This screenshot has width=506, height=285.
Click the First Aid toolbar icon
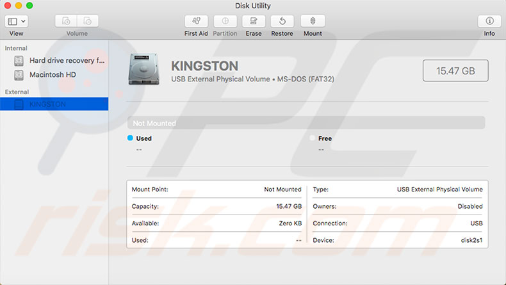click(x=196, y=21)
